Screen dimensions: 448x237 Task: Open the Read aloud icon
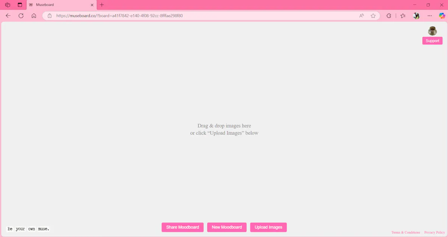tap(361, 16)
